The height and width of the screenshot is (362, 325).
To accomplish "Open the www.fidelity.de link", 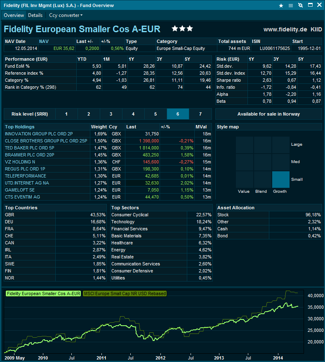I will [285, 29].
